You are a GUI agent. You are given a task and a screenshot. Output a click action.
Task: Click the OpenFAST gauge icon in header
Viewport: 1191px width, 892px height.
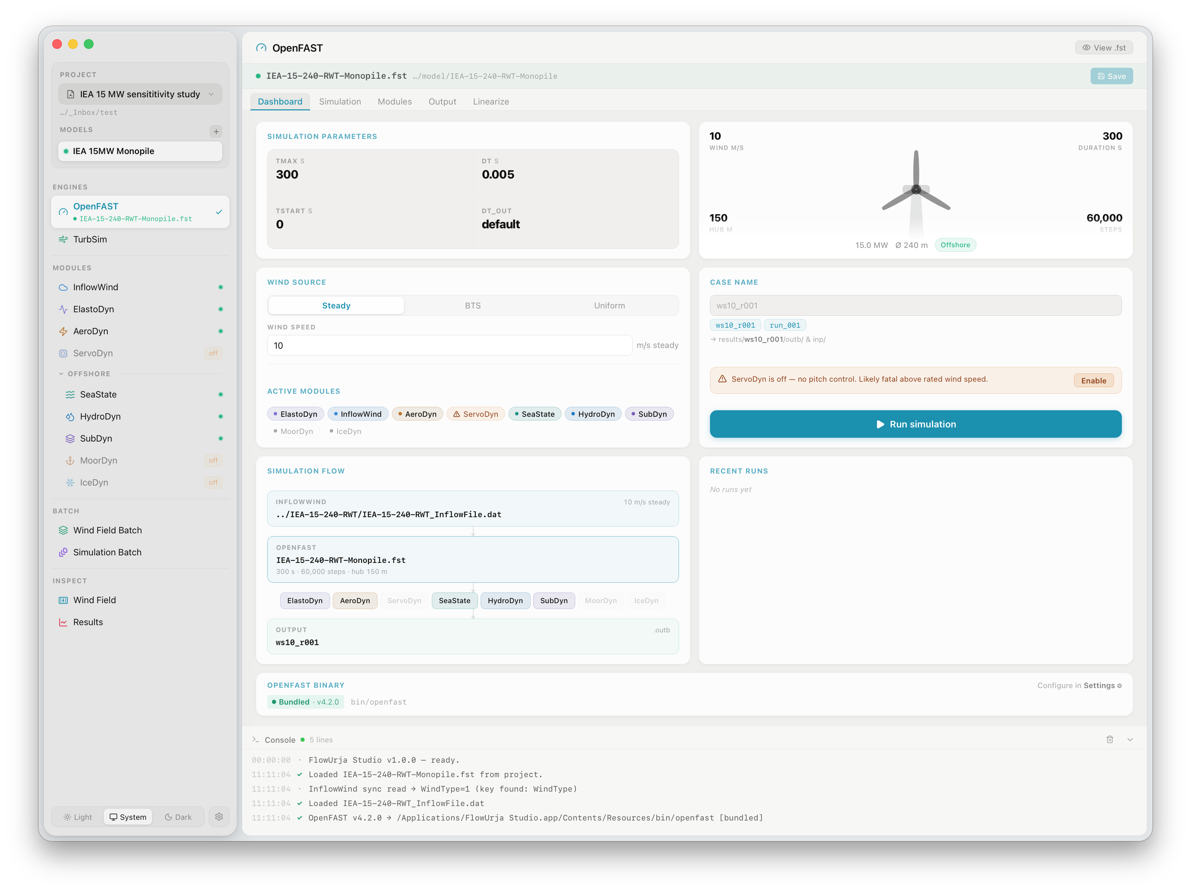click(261, 48)
